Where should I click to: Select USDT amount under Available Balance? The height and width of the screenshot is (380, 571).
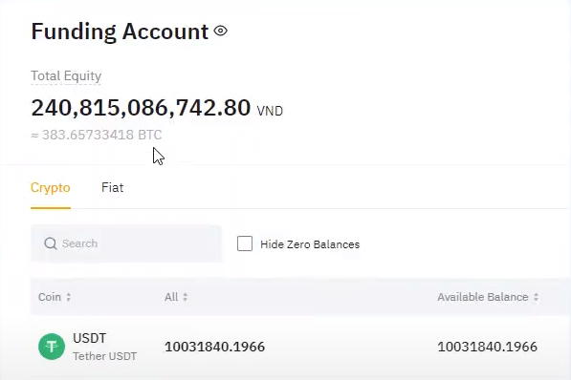[x=487, y=347]
